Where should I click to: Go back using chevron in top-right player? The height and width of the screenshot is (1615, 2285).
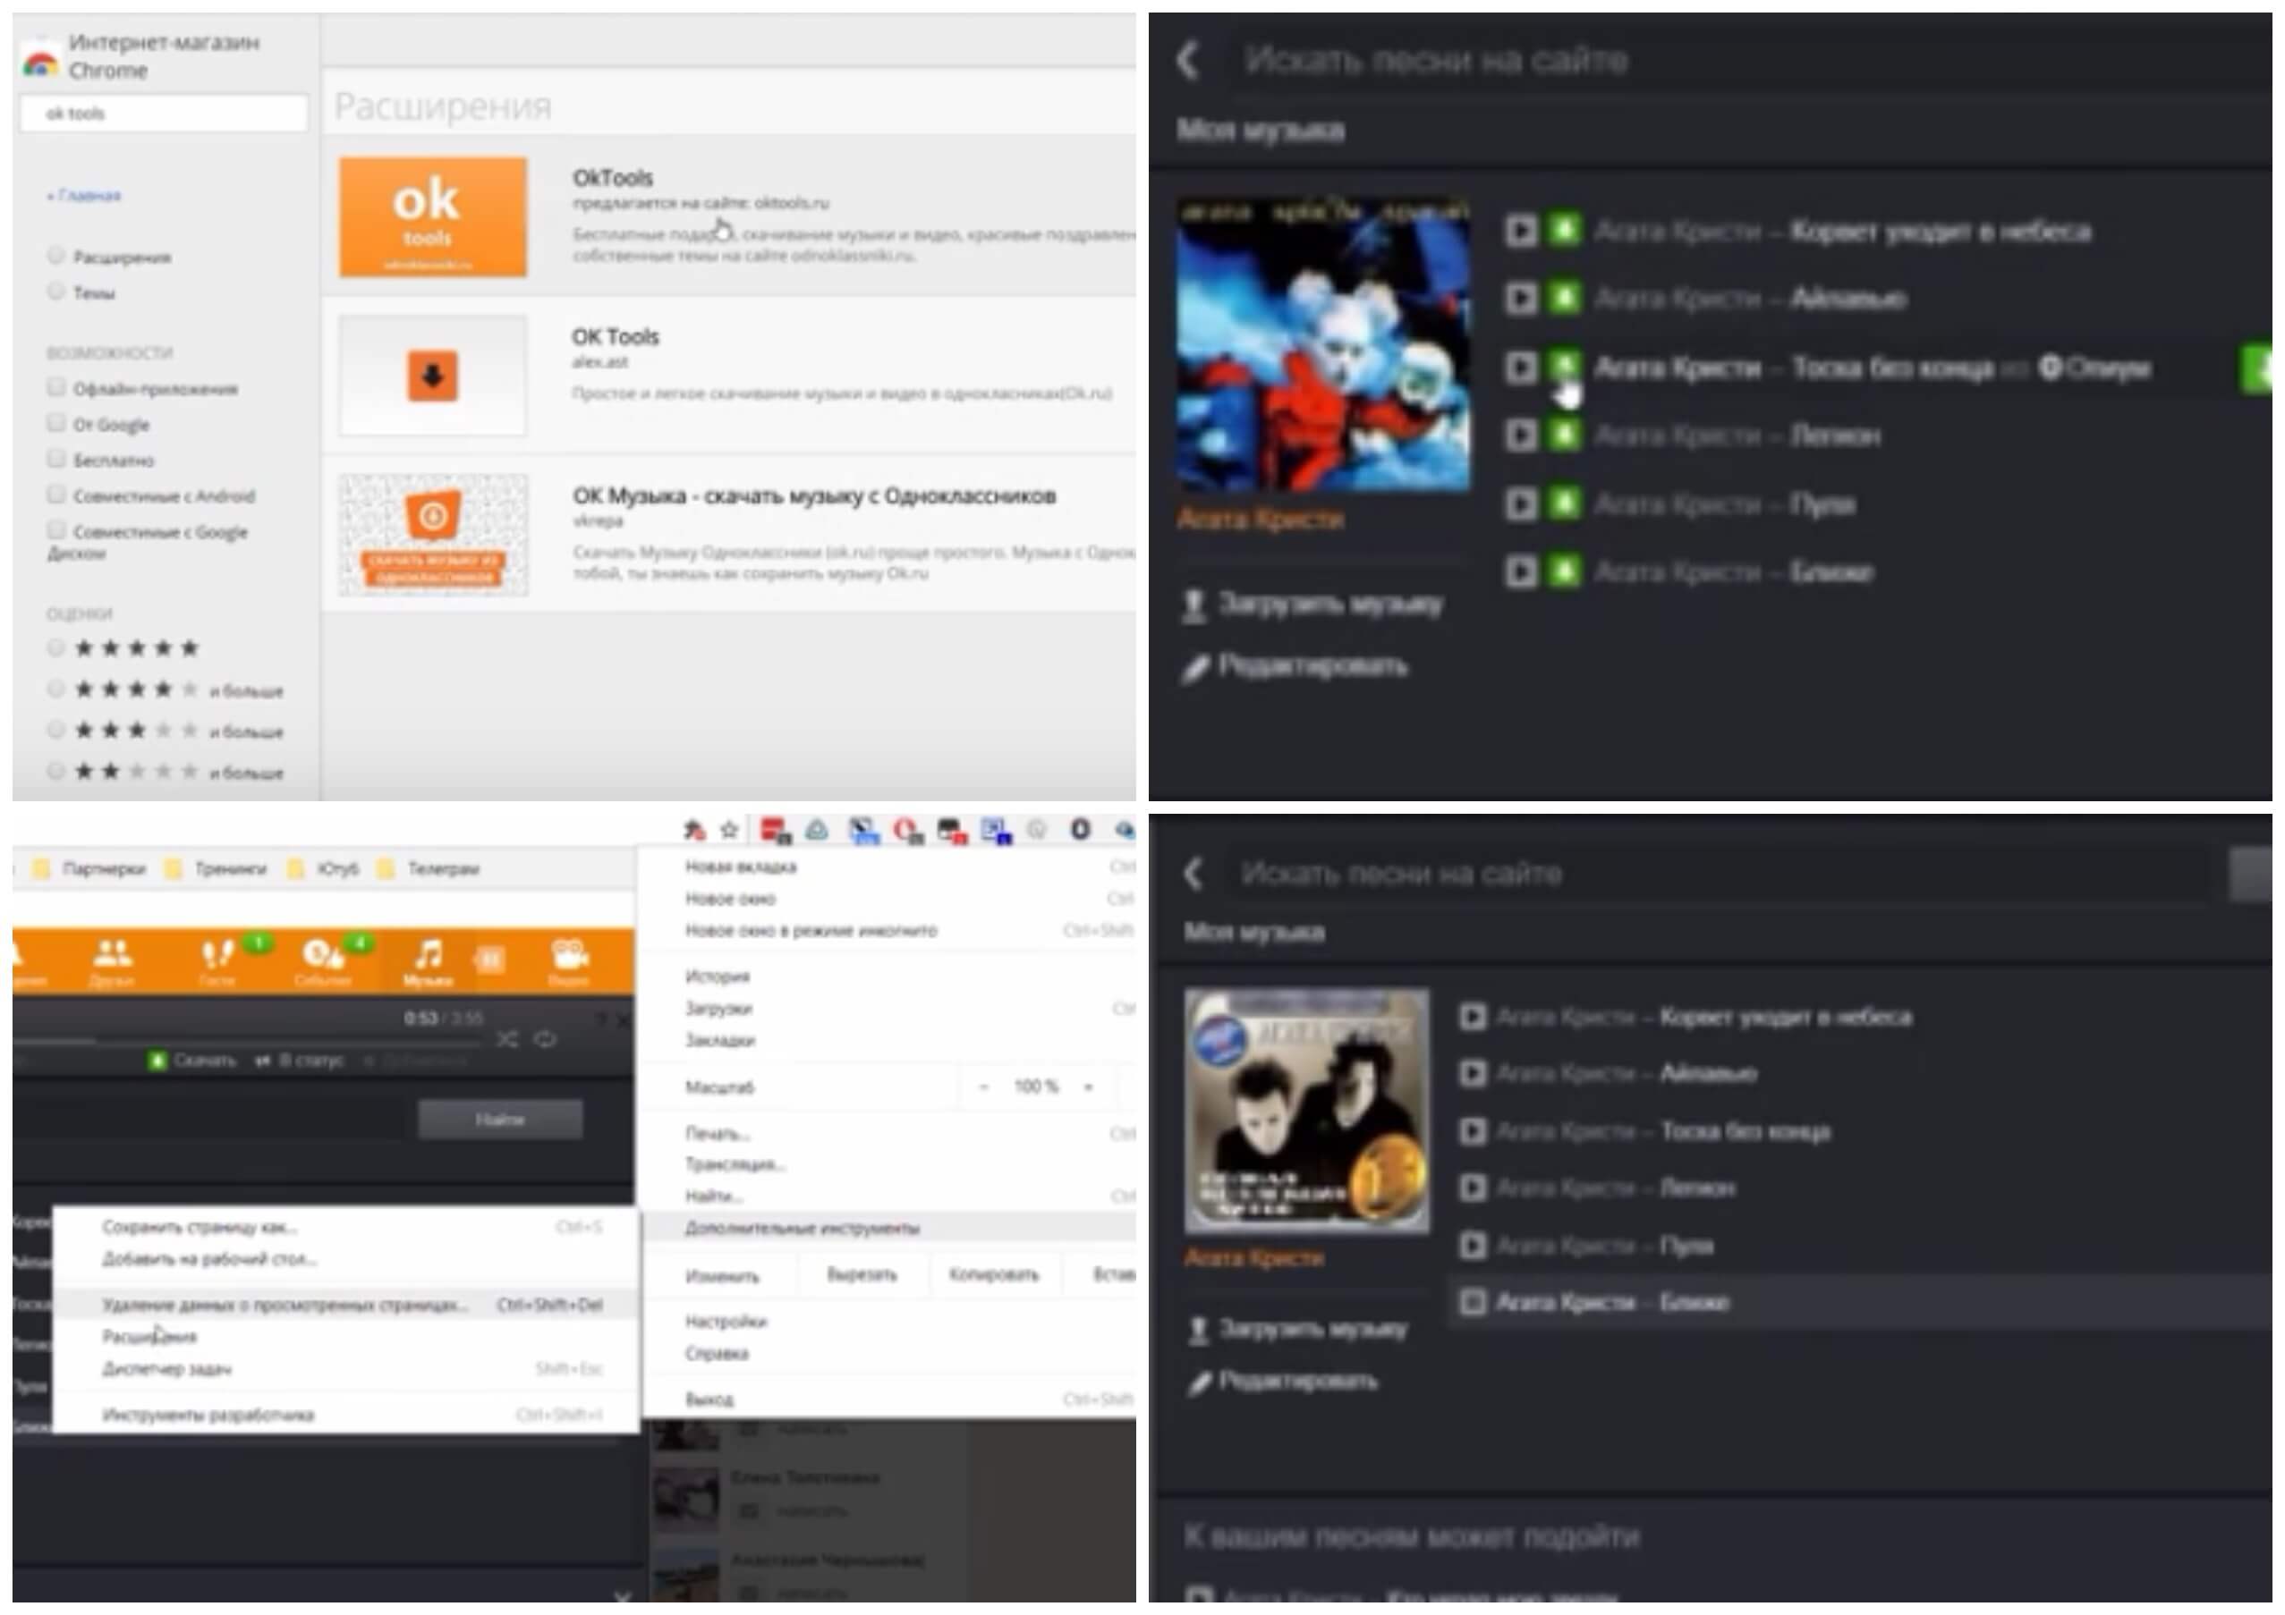(1188, 60)
